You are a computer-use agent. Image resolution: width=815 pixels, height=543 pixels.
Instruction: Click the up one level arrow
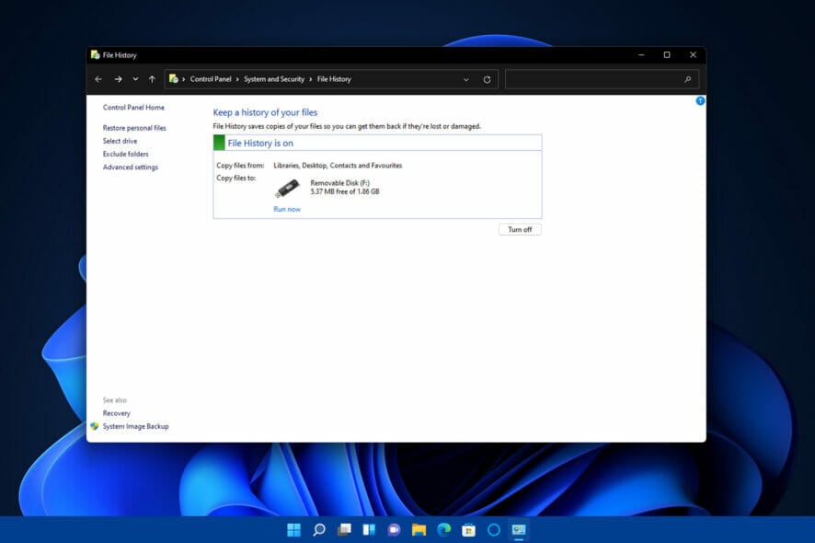(152, 79)
